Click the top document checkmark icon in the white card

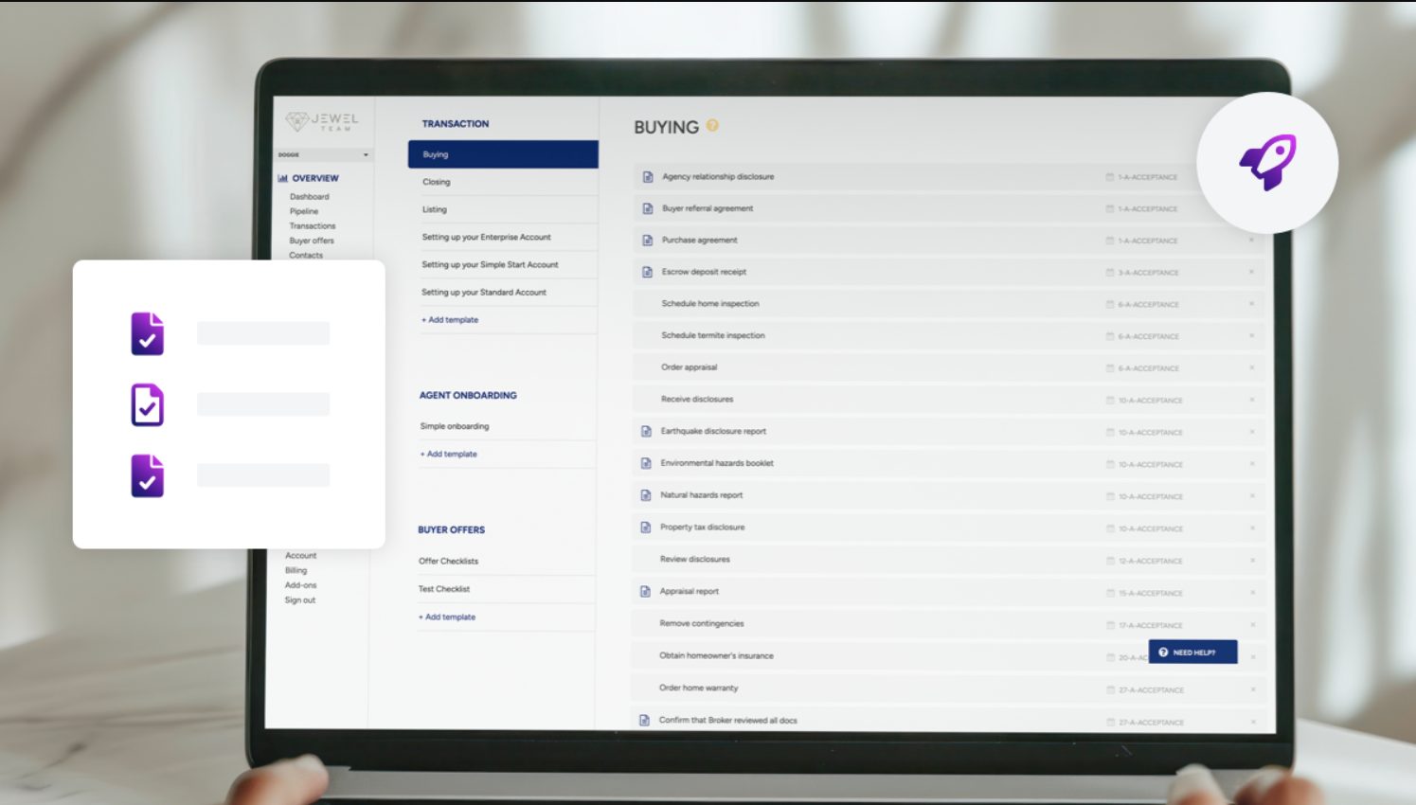click(148, 333)
